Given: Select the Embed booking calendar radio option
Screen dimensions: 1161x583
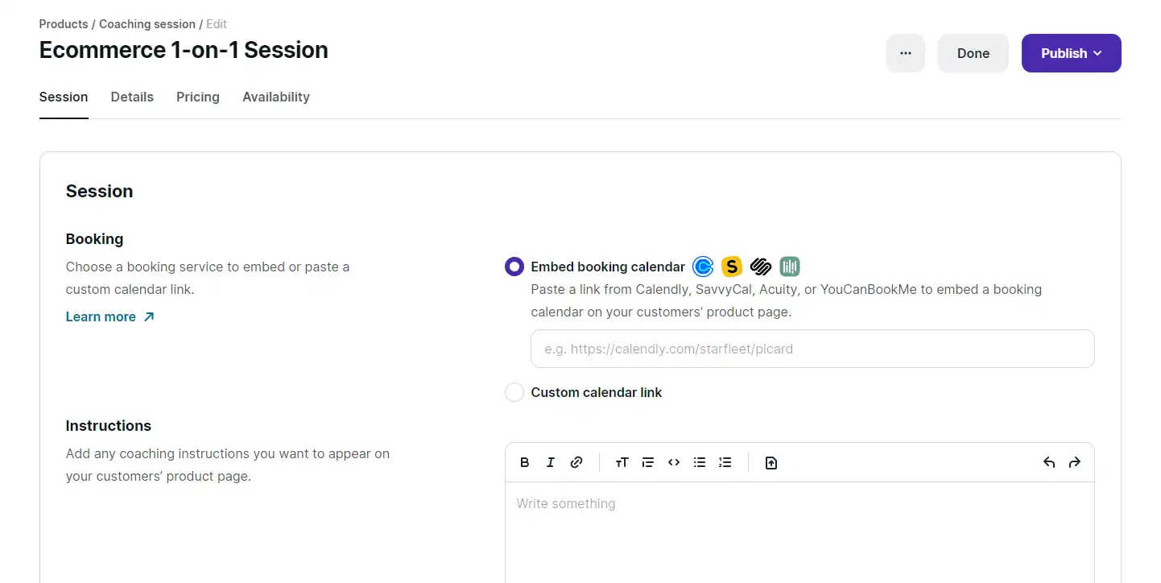Looking at the screenshot, I should [514, 267].
